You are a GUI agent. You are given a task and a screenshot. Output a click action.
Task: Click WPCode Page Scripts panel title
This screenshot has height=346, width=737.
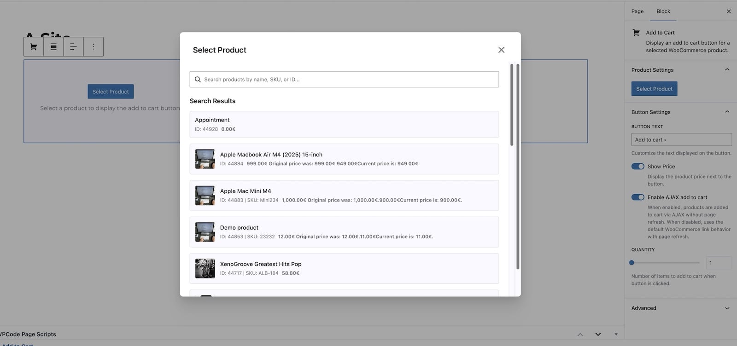pyautogui.click(x=28, y=334)
